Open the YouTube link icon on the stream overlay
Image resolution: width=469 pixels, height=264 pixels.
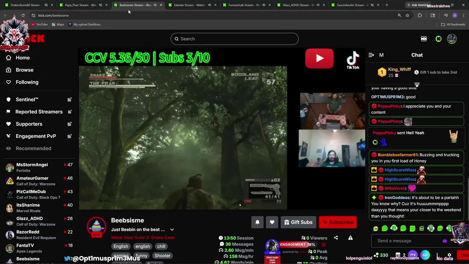(x=319, y=58)
